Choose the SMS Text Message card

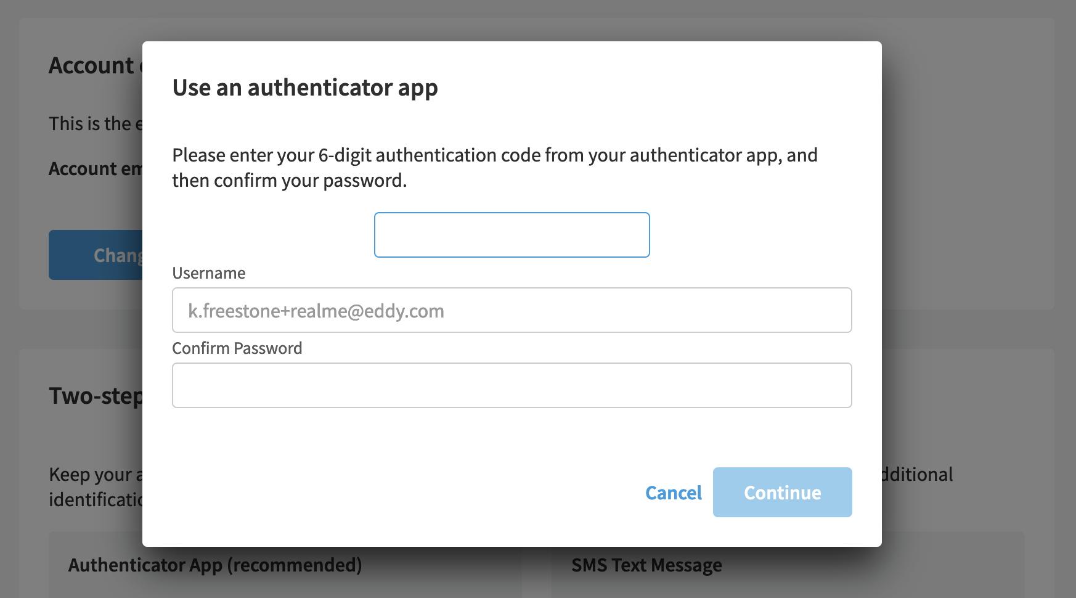click(x=788, y=565)
